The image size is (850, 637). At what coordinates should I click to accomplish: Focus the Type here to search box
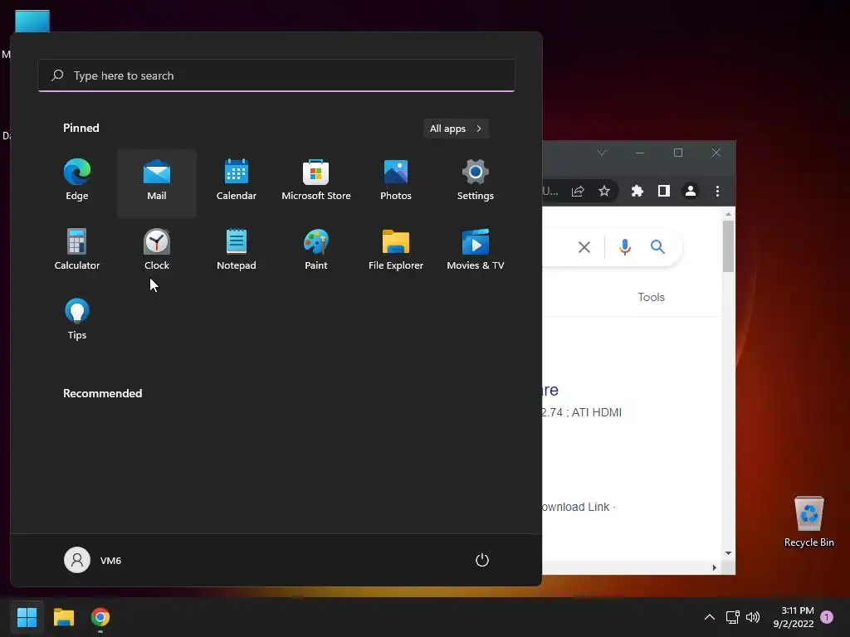[x=276, y=75]
